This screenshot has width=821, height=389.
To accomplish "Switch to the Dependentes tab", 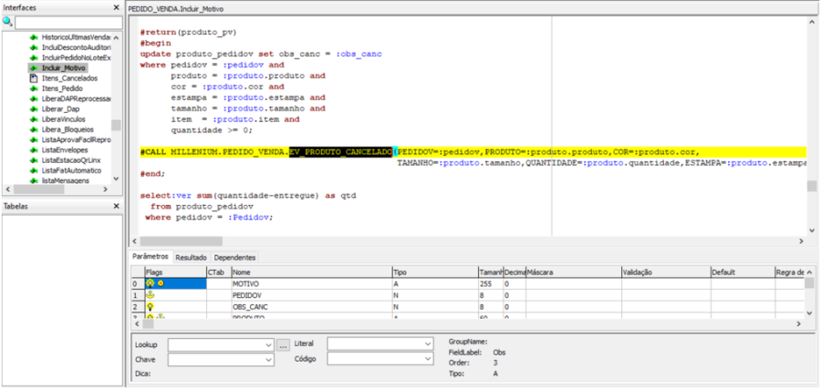I will [234, 258].
